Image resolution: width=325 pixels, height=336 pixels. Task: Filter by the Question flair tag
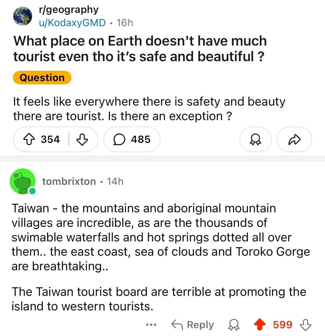42,78
